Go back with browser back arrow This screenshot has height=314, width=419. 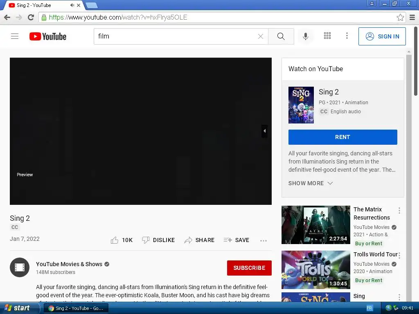pyautogui.click(x=7, y=17)
